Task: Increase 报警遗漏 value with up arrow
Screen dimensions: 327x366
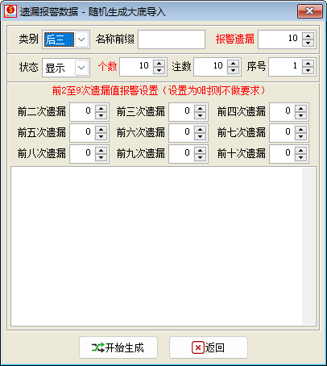Action: pyautogui.click(x=308, y=36)
